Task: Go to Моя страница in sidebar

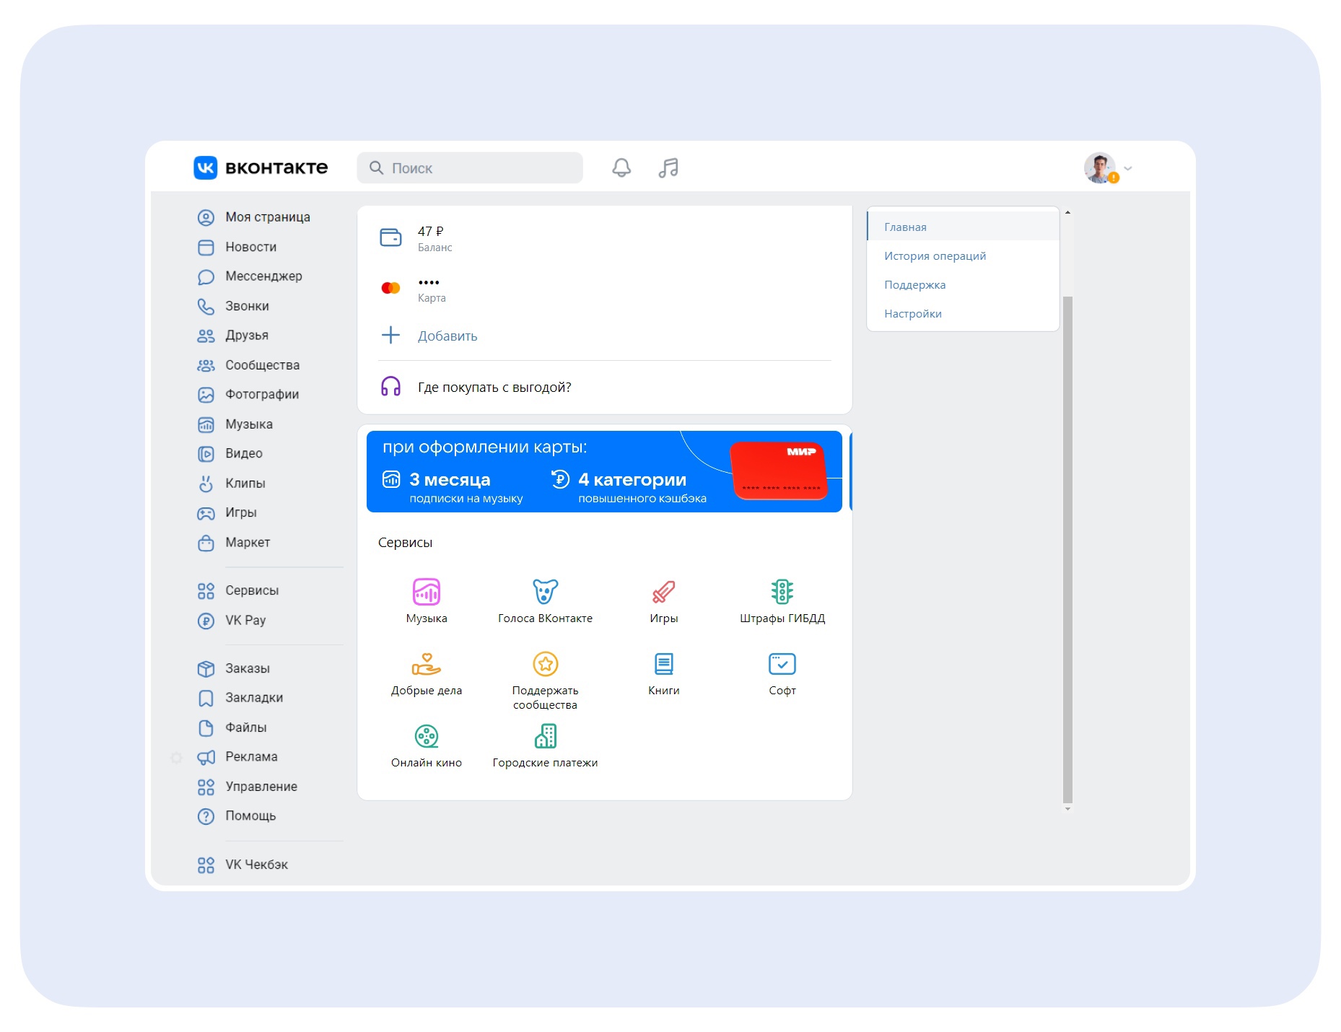Action: point(253,217)
